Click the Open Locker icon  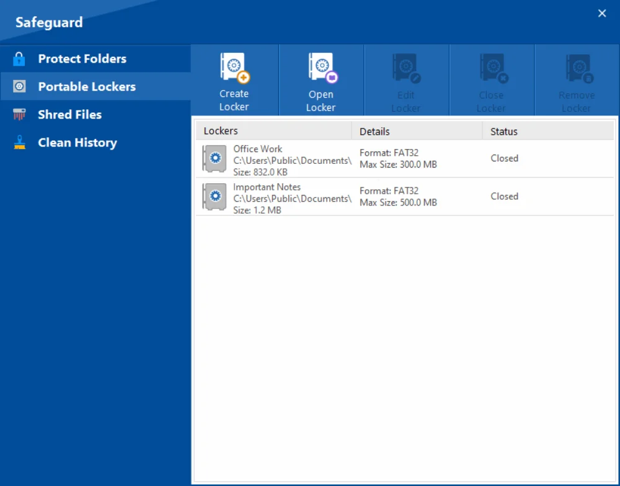click(x=321, y=69)
